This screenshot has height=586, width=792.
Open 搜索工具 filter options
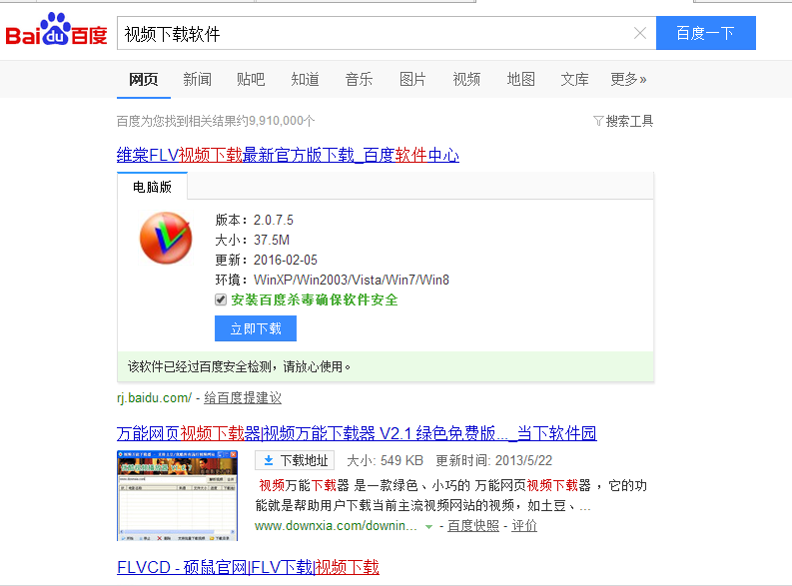point(623,121)
